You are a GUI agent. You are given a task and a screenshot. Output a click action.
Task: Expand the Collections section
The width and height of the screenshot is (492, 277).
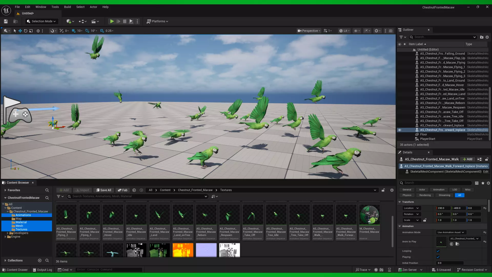click(x=5, y=260)
